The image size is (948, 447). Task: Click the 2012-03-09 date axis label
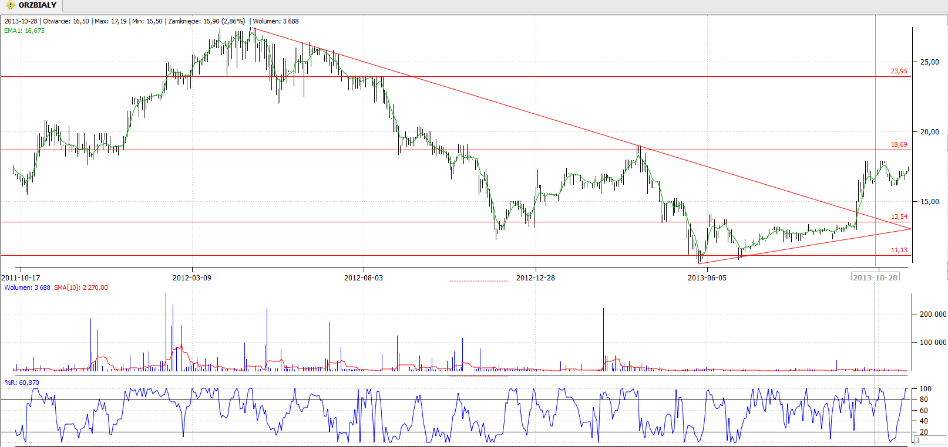tap(192, 277)
